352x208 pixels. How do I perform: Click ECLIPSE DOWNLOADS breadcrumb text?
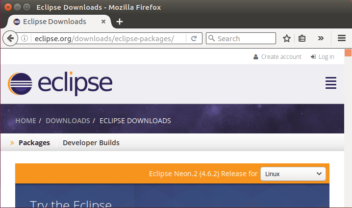click(x=135, y=121)
